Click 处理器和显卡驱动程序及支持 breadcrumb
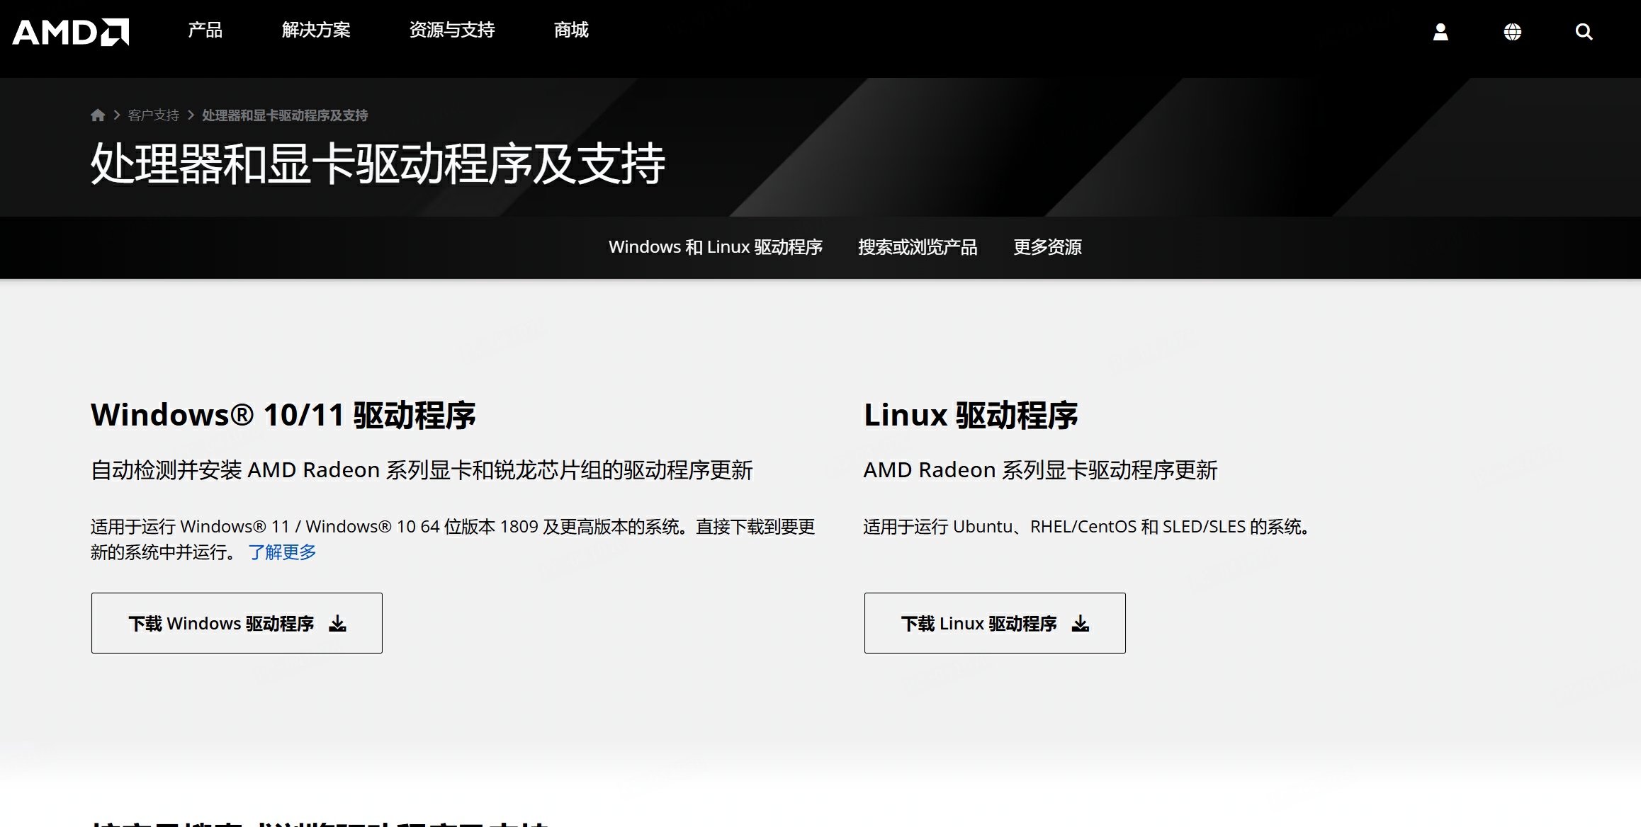The image size is (1641, 827). pyautogui.click(x=285, y=115)
